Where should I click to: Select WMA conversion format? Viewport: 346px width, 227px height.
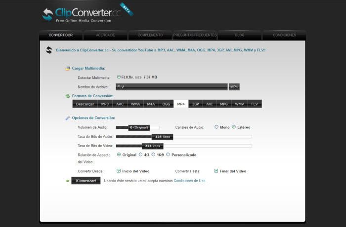pos(135,104)
